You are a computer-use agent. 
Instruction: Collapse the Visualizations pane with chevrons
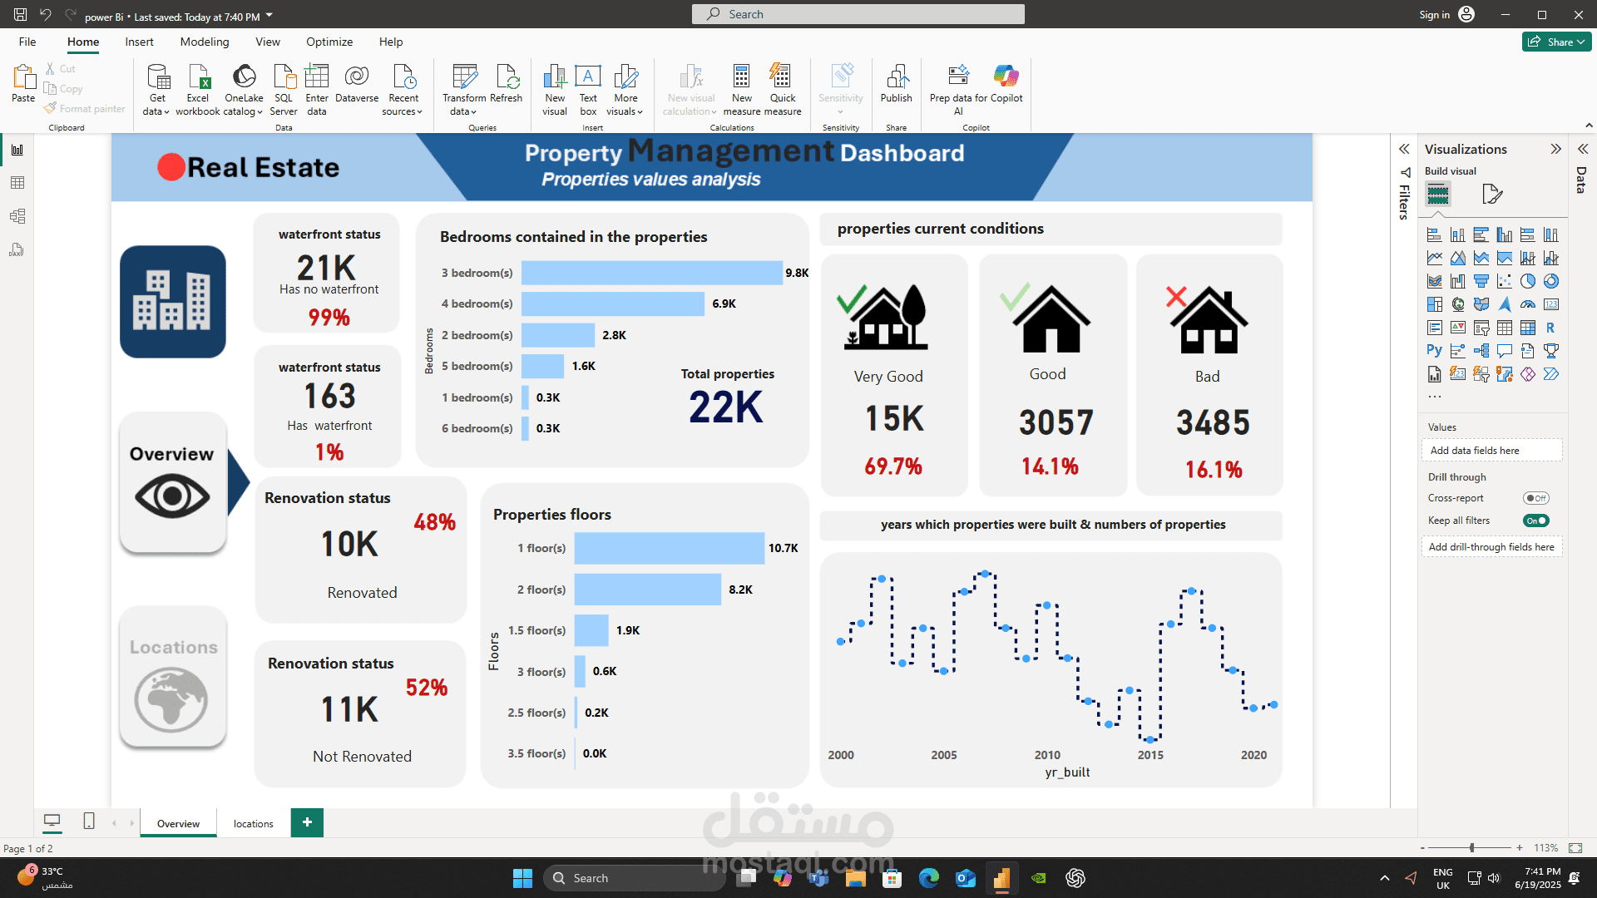[x=1555, y=149]
